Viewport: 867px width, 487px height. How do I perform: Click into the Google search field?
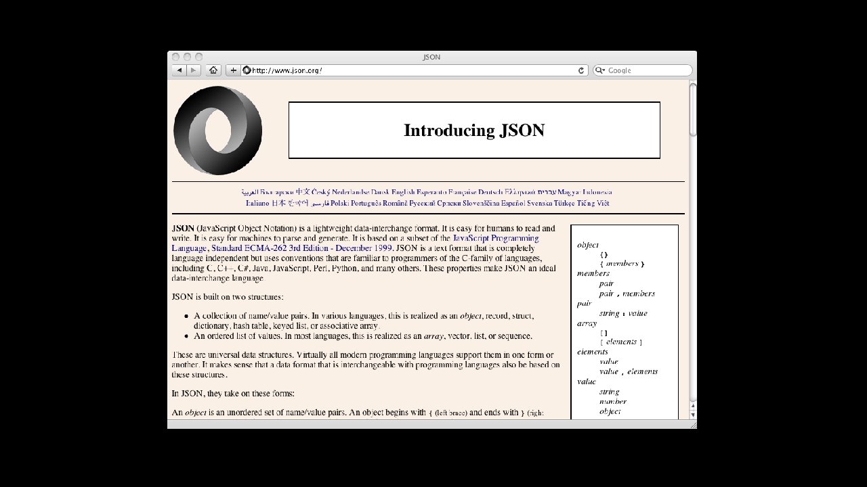click(x=643, y=70)
